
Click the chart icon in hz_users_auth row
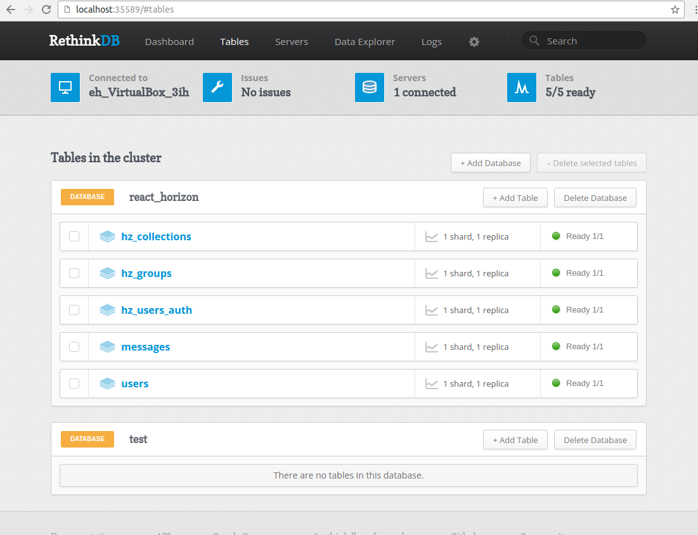(431, 310)
